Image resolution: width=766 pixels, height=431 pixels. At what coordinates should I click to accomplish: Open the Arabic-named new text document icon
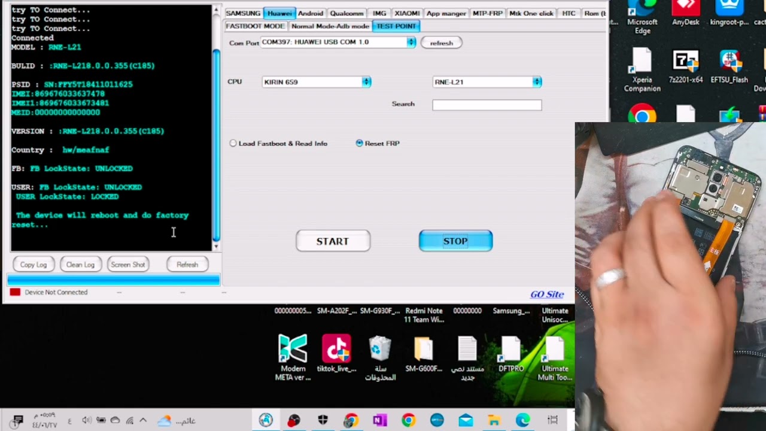[x=467, y=357]
